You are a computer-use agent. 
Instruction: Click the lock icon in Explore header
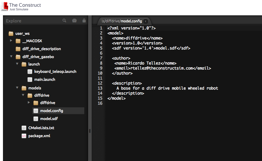click(84, 20)
